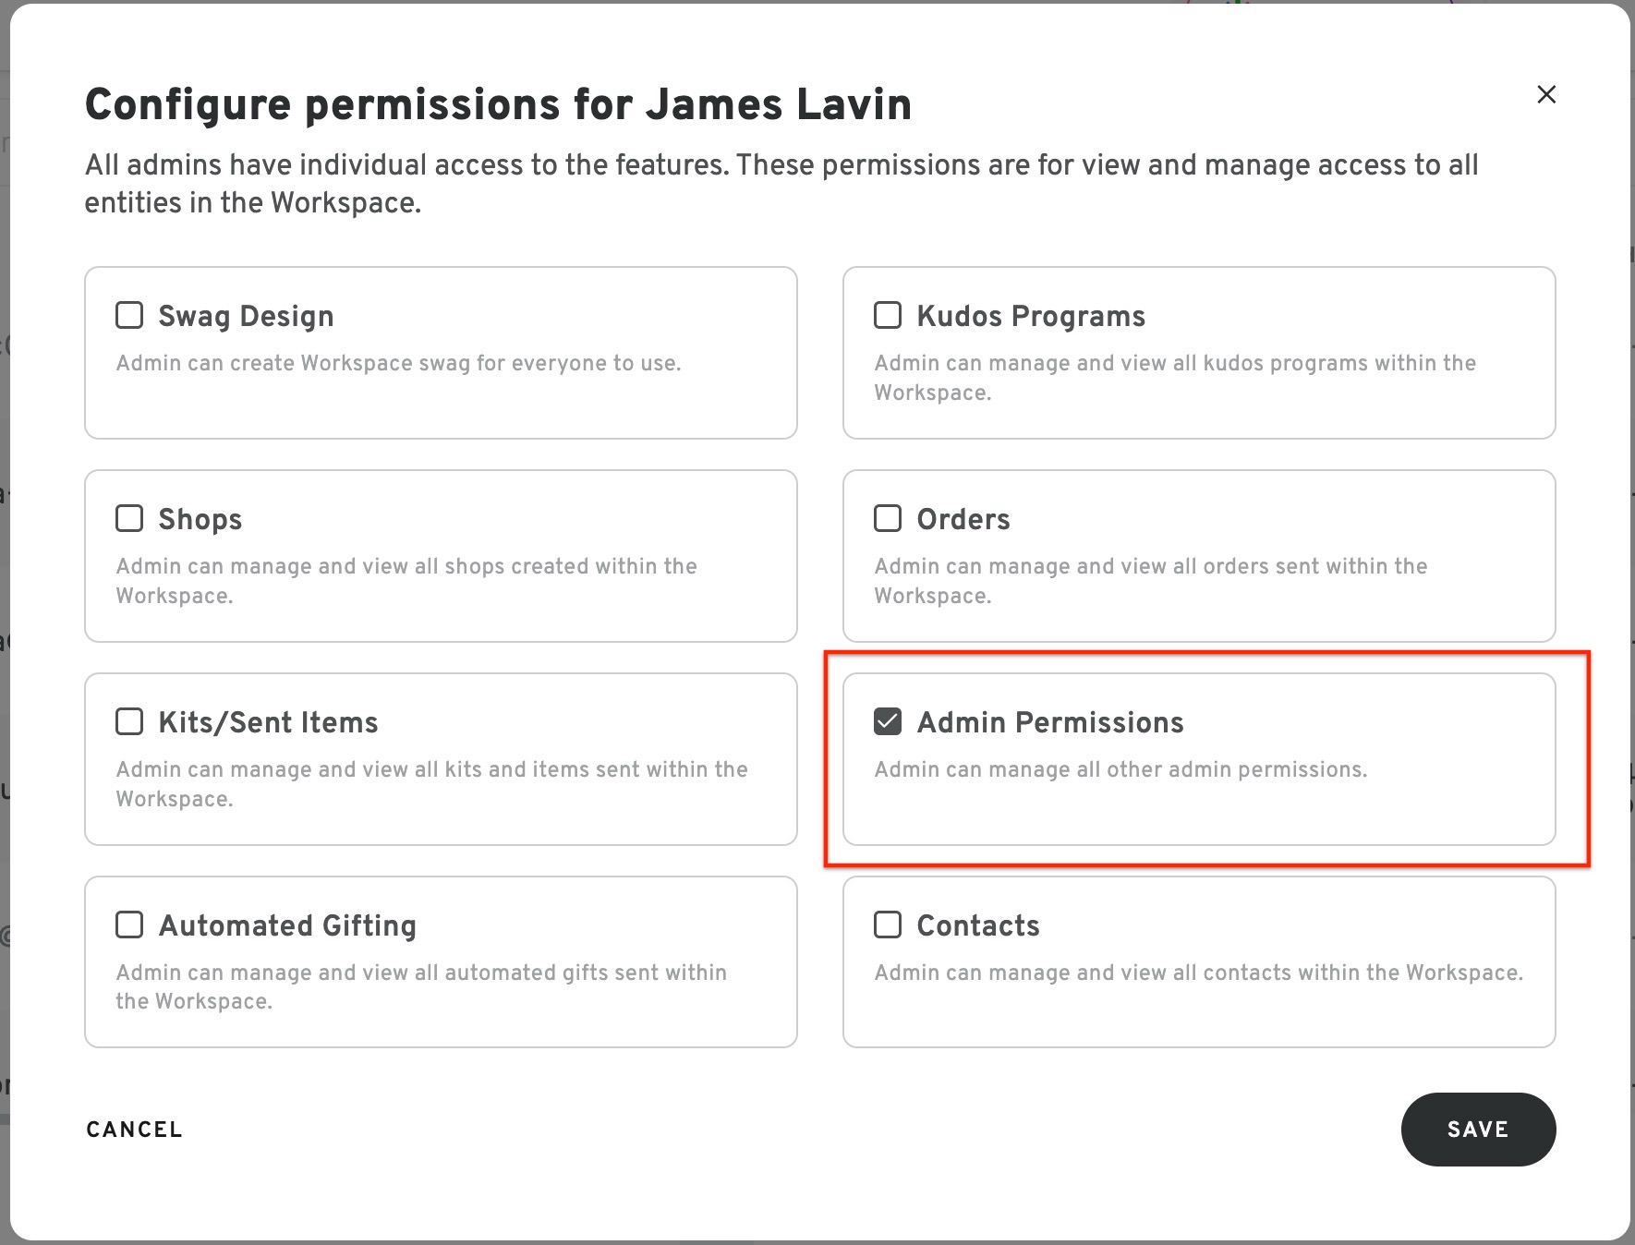Click the Configure permissions dialog heading

coord(498,104)
